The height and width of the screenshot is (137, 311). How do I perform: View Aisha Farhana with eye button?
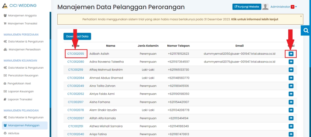pyautogui.click(x=291, y=102)
